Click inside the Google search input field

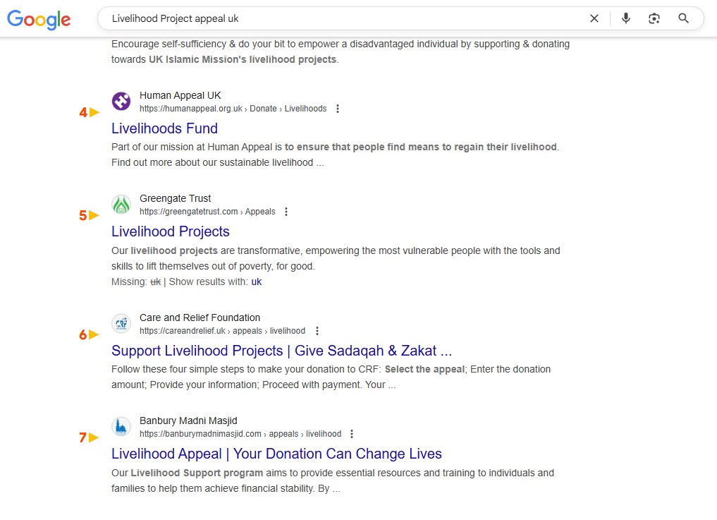pyautogui.click(x=338, y=18)
